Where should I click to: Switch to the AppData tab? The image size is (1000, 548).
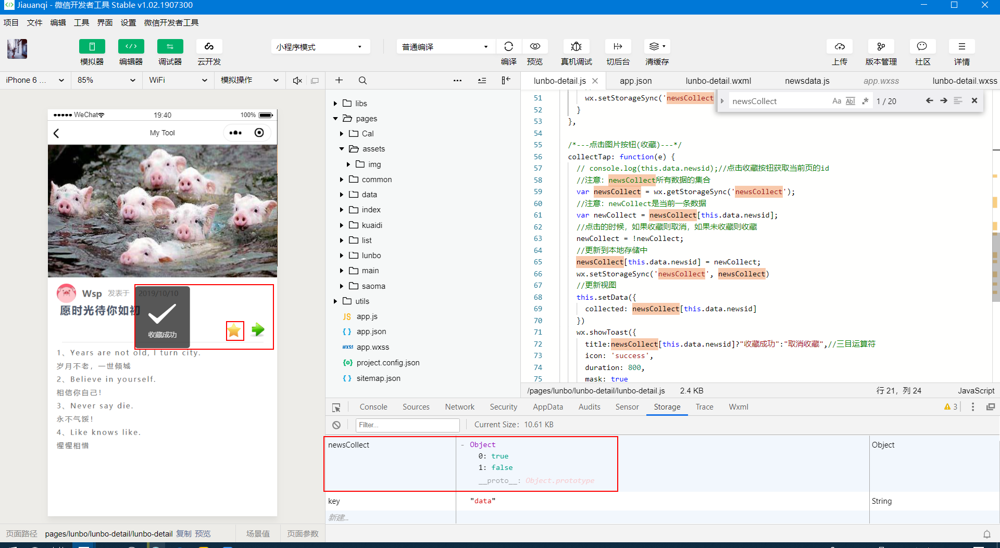(547, 407)
